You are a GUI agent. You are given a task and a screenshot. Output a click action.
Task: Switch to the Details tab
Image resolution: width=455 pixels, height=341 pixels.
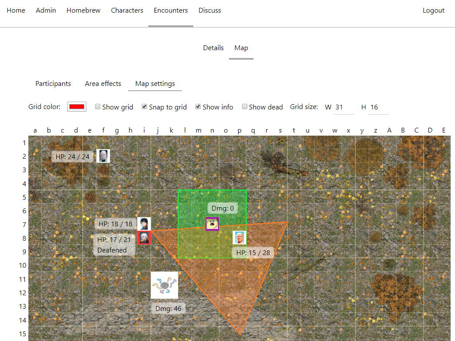point(213,48)
